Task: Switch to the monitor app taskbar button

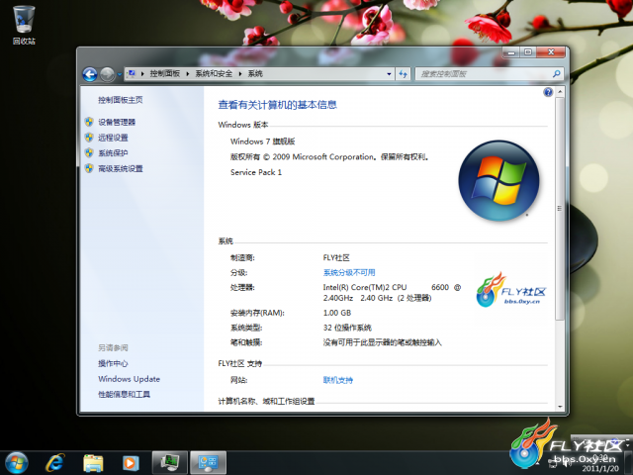Action: (169, 463)
